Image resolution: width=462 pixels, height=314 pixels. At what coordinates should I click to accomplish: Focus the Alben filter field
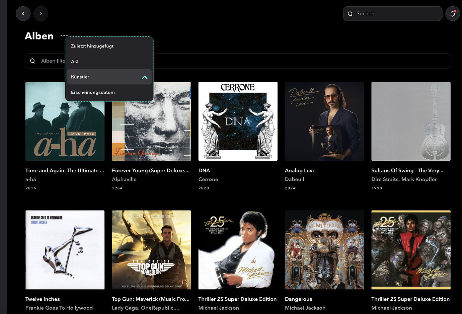[238, 61]
